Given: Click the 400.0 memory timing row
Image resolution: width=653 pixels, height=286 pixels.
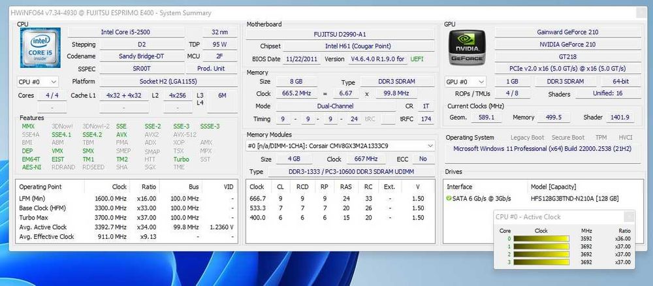Looking at the screenshot, I should pyautogui.click(x=340, y=217).
